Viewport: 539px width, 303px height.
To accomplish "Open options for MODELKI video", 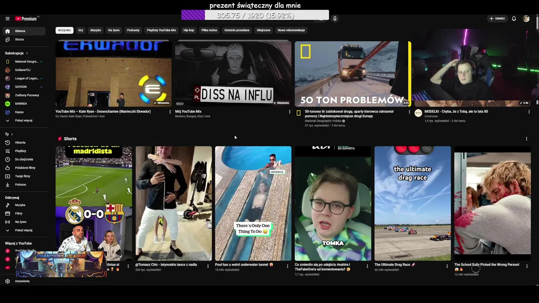I will [x=529, y=112].
